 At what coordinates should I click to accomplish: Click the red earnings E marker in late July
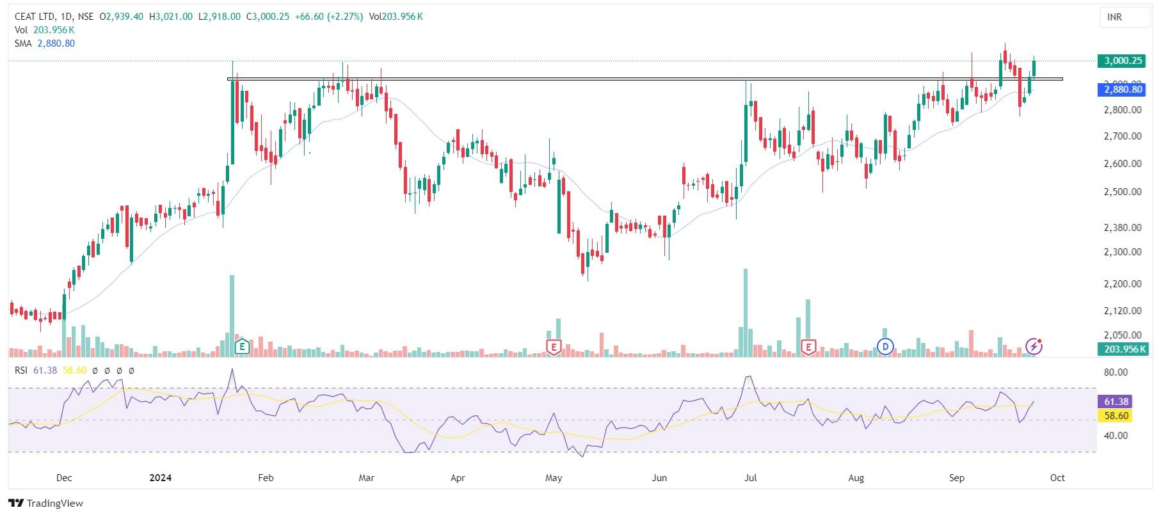point(809,347)
